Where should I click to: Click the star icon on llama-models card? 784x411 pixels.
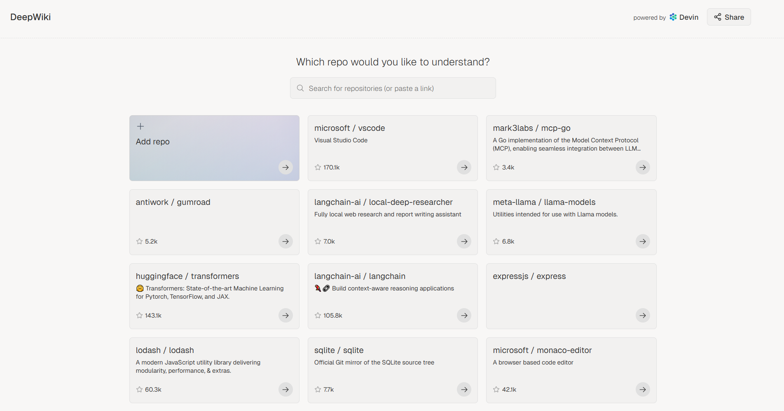(496, 241)
